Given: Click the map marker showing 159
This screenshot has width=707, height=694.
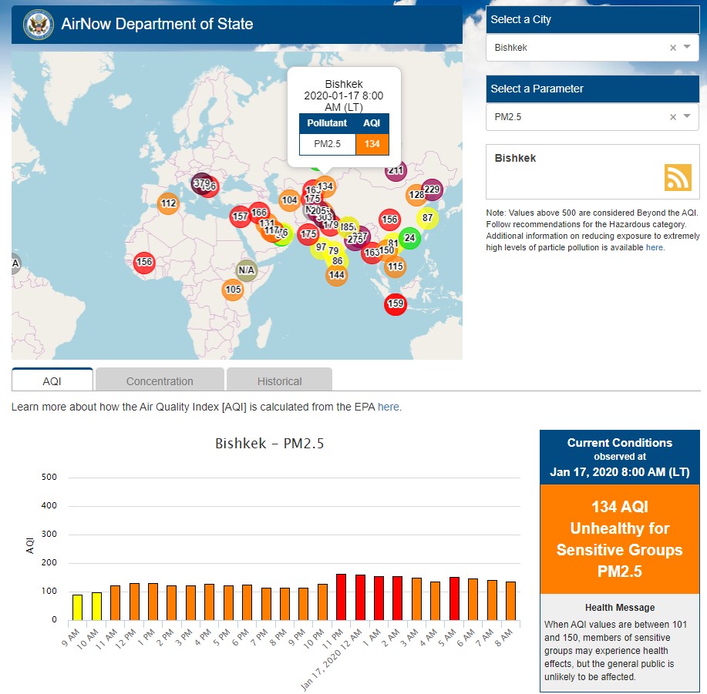Looking at the screenshot, I should click(x=396, y=303).
